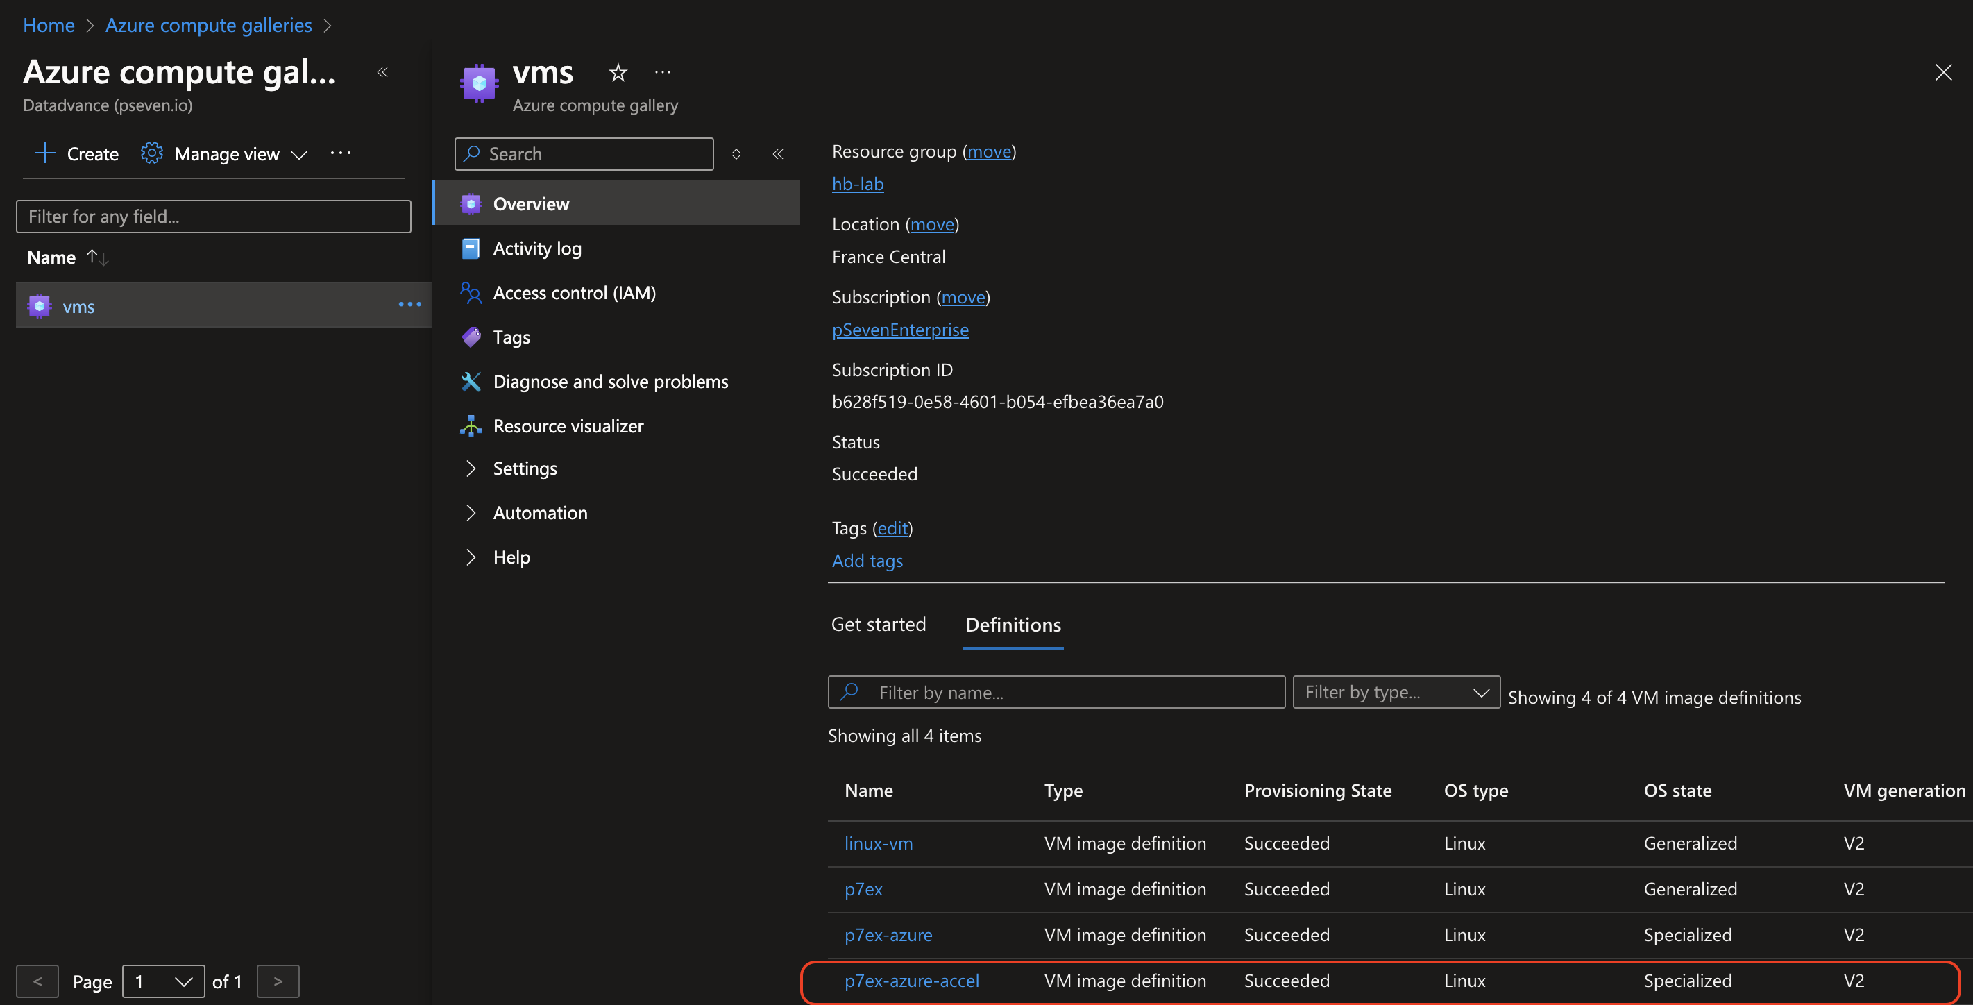
Task: Open more options ellipsis beside vms title
Action: coord(663,73)
